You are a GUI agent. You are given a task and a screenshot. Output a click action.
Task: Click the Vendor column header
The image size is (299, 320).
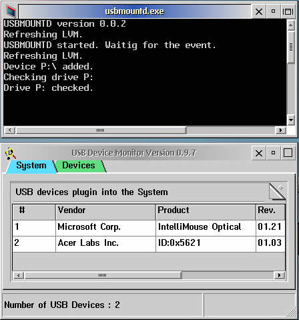(105, 212)
